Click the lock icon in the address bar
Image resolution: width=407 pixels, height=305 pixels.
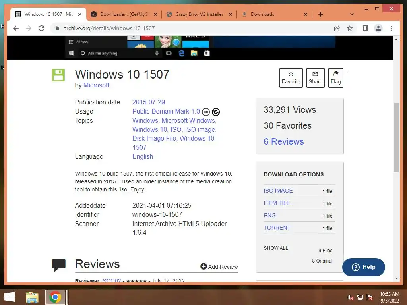(57, 28)
